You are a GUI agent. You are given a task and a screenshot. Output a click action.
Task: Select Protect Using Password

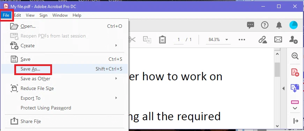[64, 108]
